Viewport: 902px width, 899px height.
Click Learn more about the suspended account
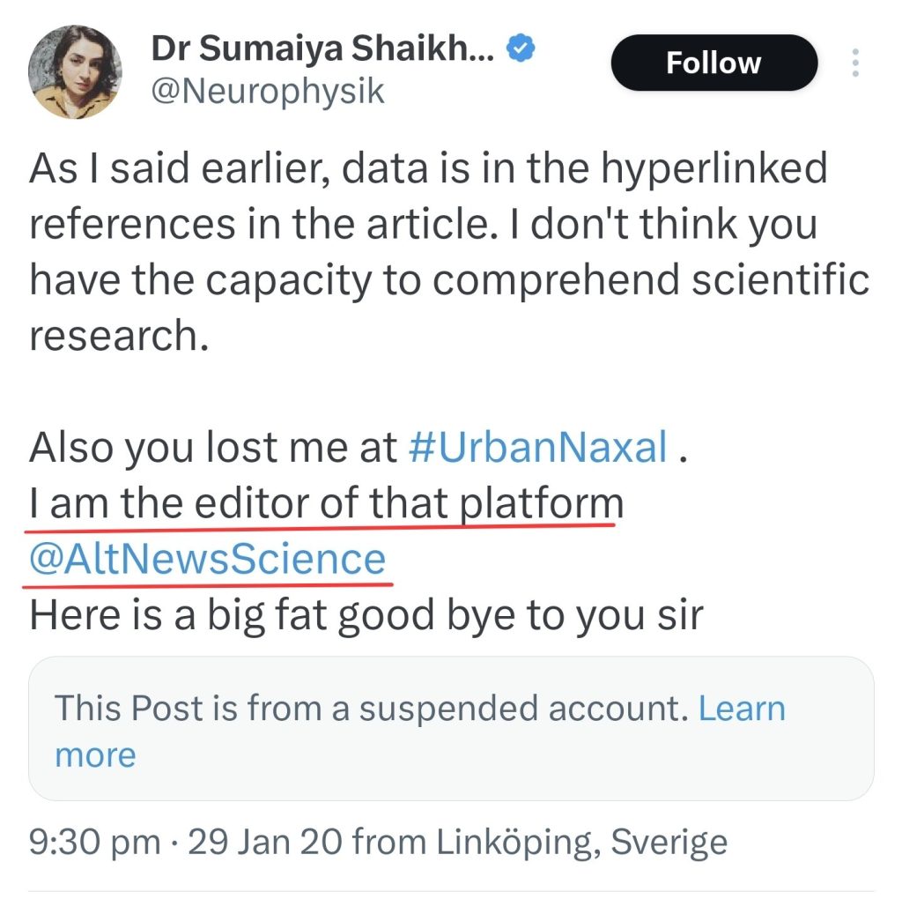point(741,709)
